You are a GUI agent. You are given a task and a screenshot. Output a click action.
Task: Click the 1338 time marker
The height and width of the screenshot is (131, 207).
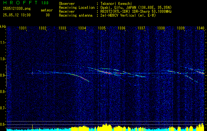point(161,28)
